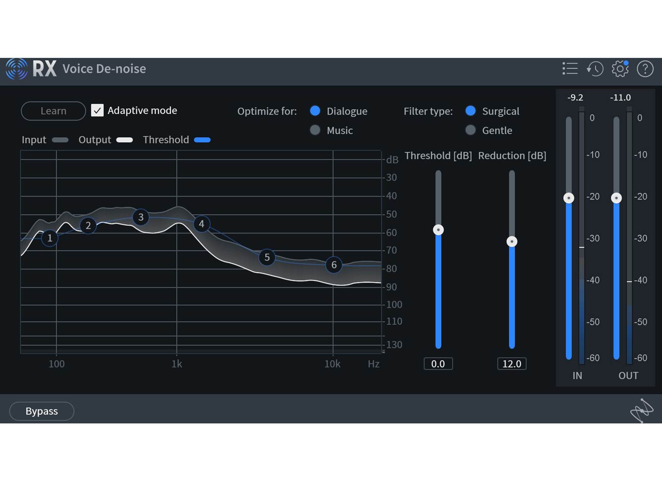Screen dimensions: 662x482
Task: Click the Input legend gray swatch
Action: click(x=60, y=140)
